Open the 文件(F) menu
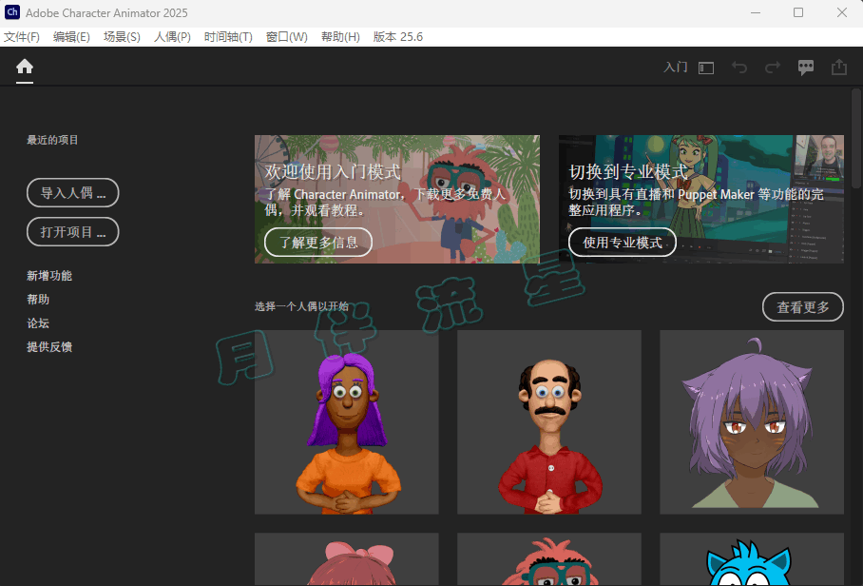 coord(22,37)
